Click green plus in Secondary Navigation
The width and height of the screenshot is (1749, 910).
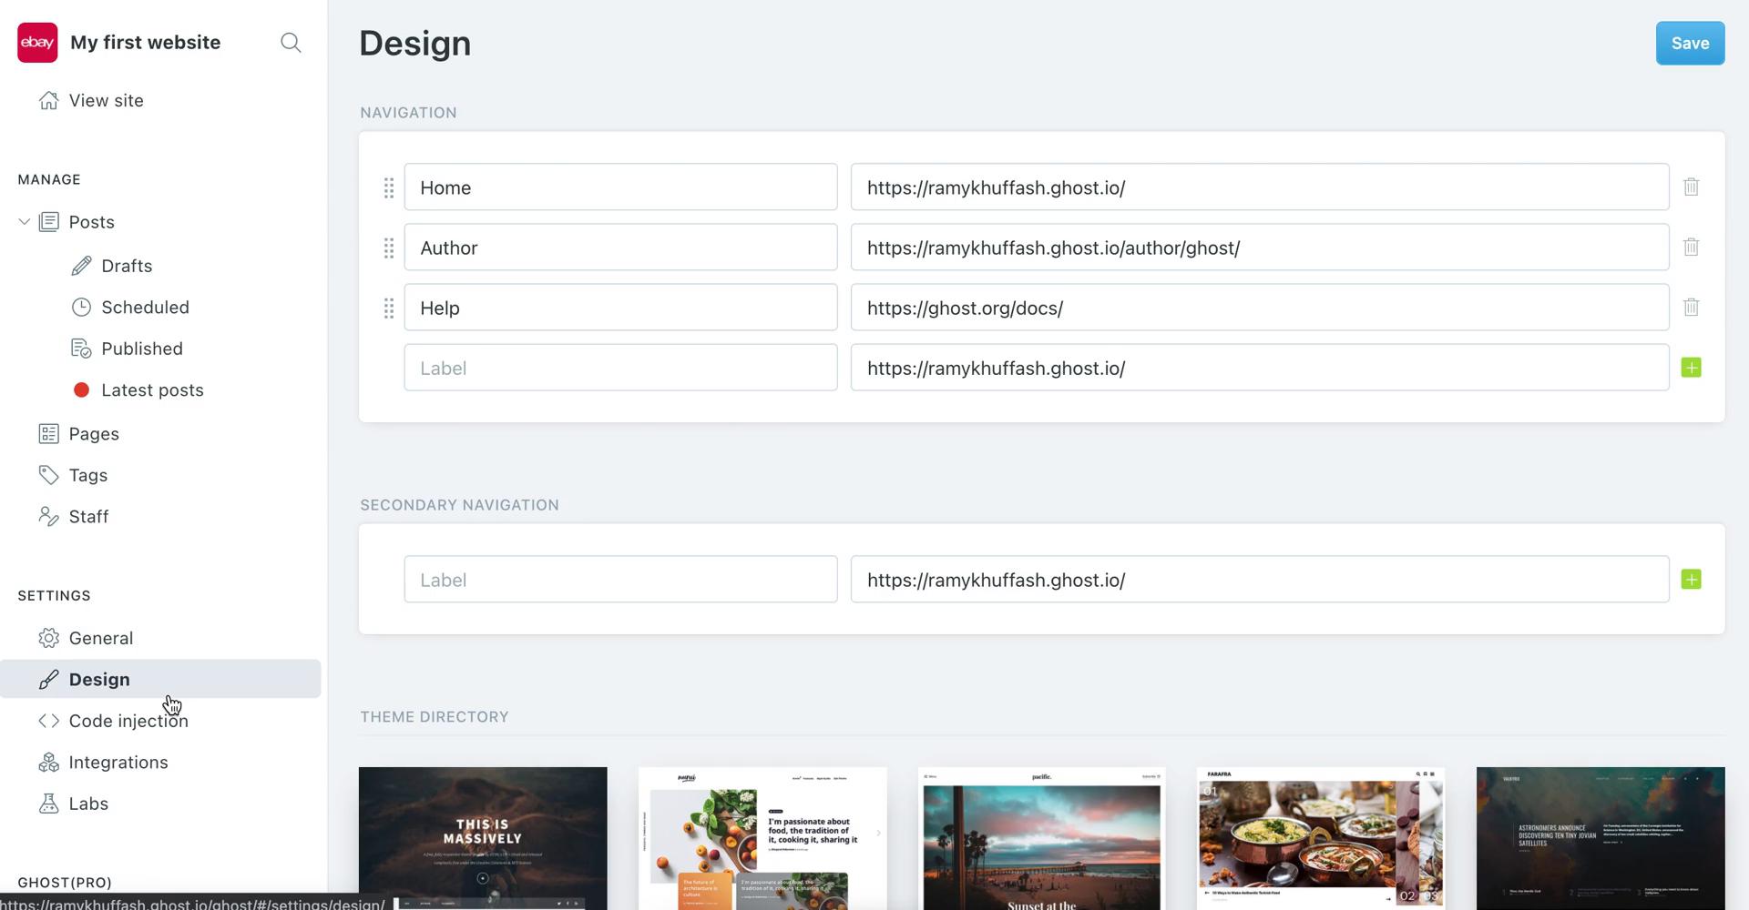coord(1691,580)
